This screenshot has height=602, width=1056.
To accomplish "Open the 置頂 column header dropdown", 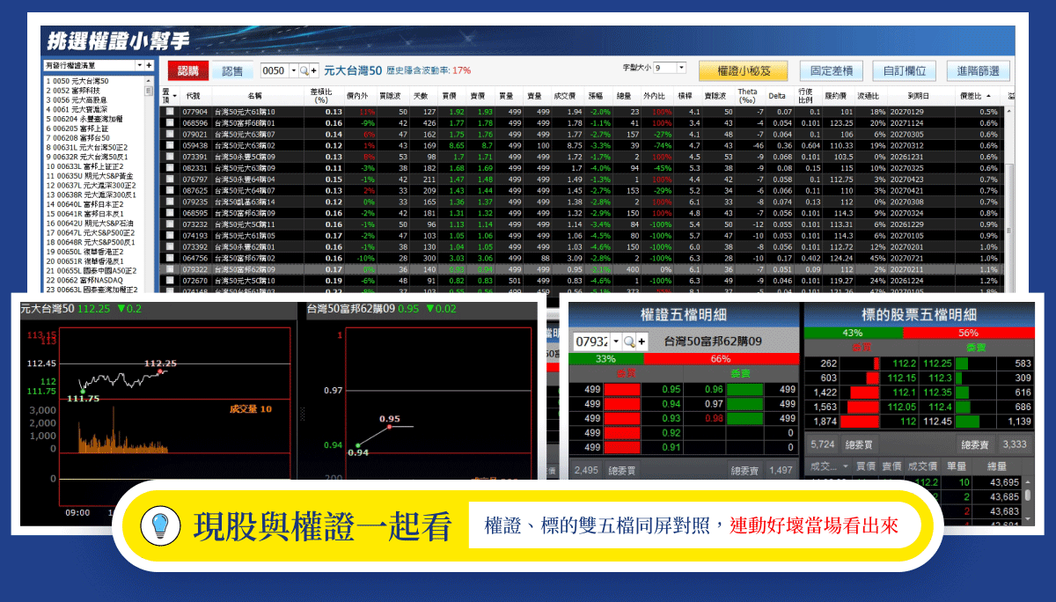I will pos(174,95).
